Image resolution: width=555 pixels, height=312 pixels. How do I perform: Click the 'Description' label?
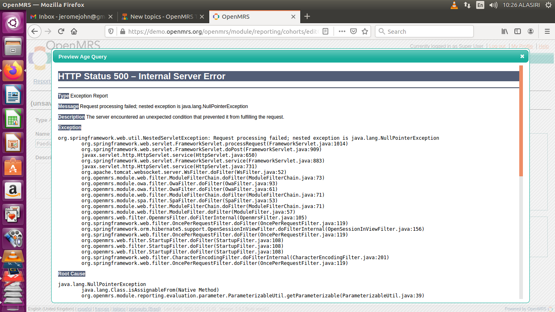pos(72,117)
